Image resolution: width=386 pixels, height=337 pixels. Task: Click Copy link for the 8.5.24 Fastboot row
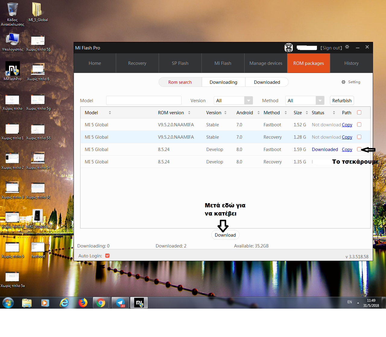point(347,150)
